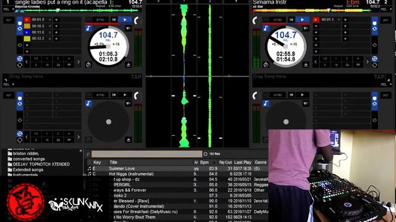Toggle keylock music note on deck 3
Image resolution: width=396 pixels, height=222 pixels.
(88, 103)
